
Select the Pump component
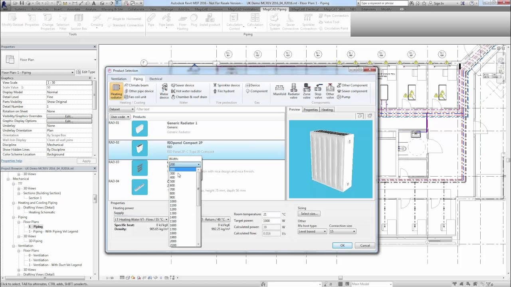coord(343,97)
